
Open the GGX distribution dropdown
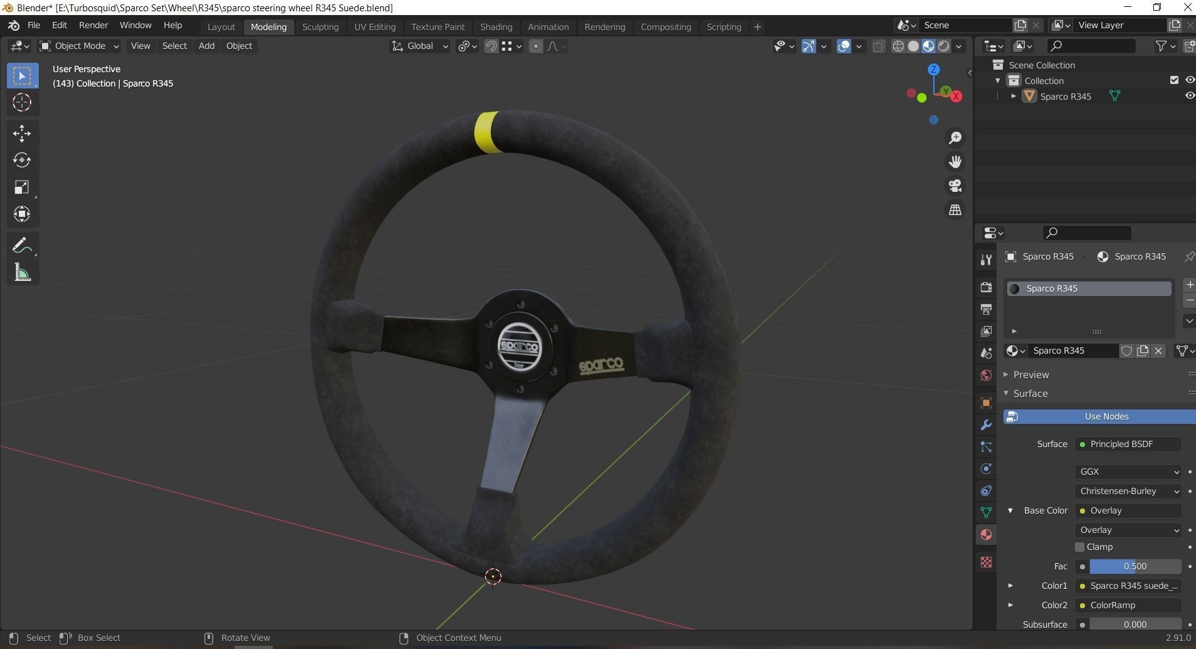pyautogui.click(x=1128, y=472)
